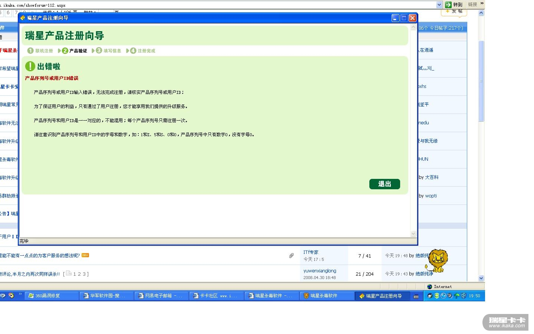Click the Internet zone status bar indicator
Image resolution: width=534 pixels, height=334 pixels.
(439, 286)
